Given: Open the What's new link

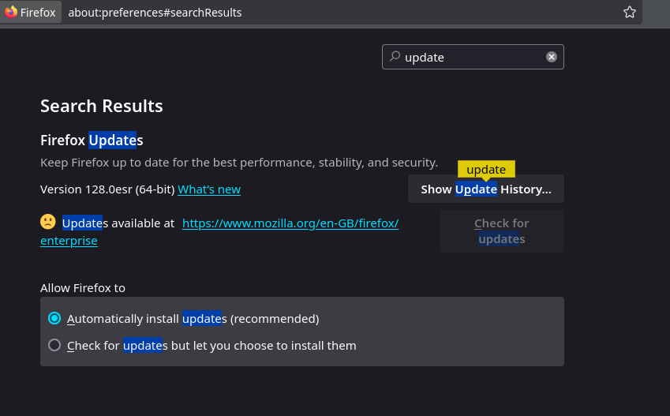Looking at the screenshot, I should 209,189.
